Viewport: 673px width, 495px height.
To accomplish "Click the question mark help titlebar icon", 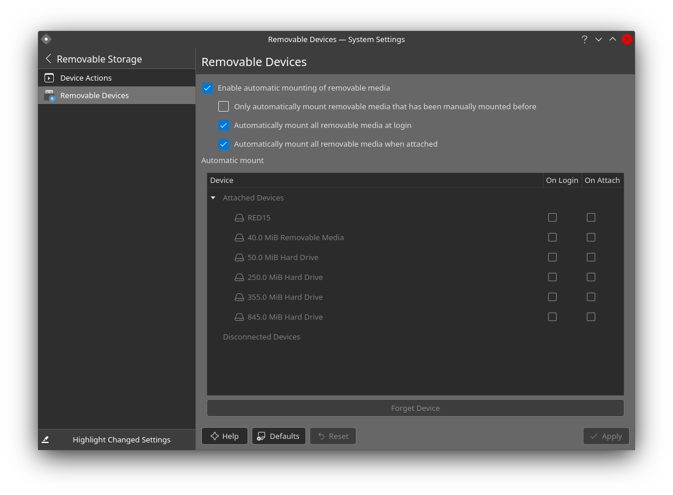I will pyautogui.click(x=584, y=39).
